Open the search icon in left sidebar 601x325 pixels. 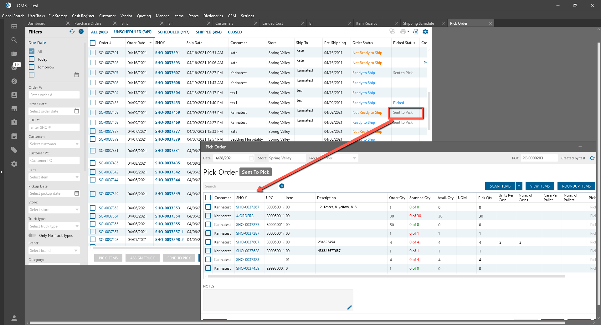point(14,40)
